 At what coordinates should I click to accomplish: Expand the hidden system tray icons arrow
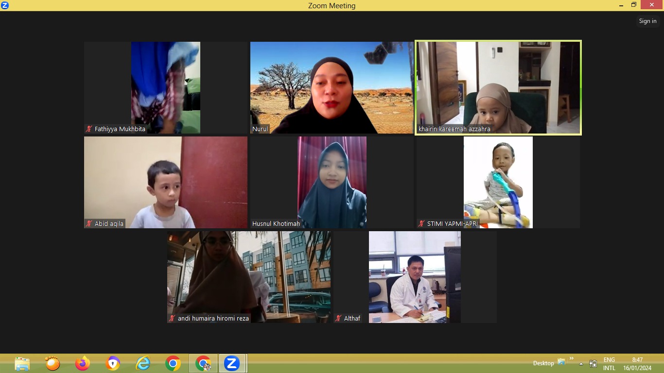pos(581,364)
